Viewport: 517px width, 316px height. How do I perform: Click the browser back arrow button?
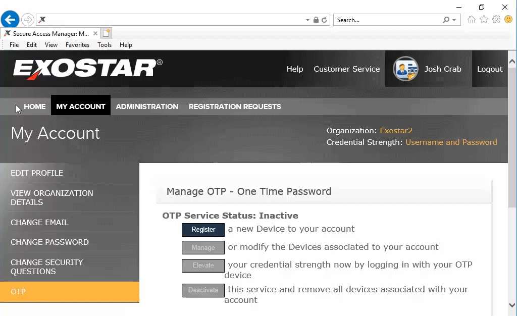[10, 20]
